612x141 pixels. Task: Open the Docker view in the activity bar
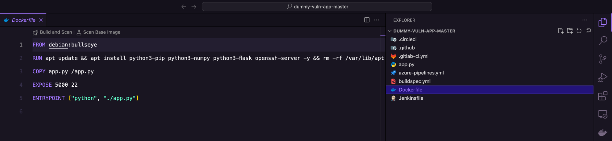(603, 132)
